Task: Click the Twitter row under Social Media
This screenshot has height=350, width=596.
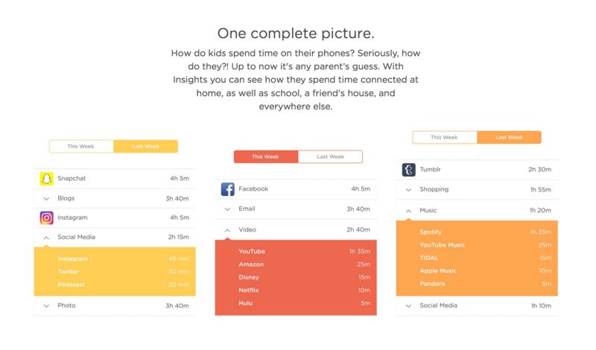Action: (115, 271)
